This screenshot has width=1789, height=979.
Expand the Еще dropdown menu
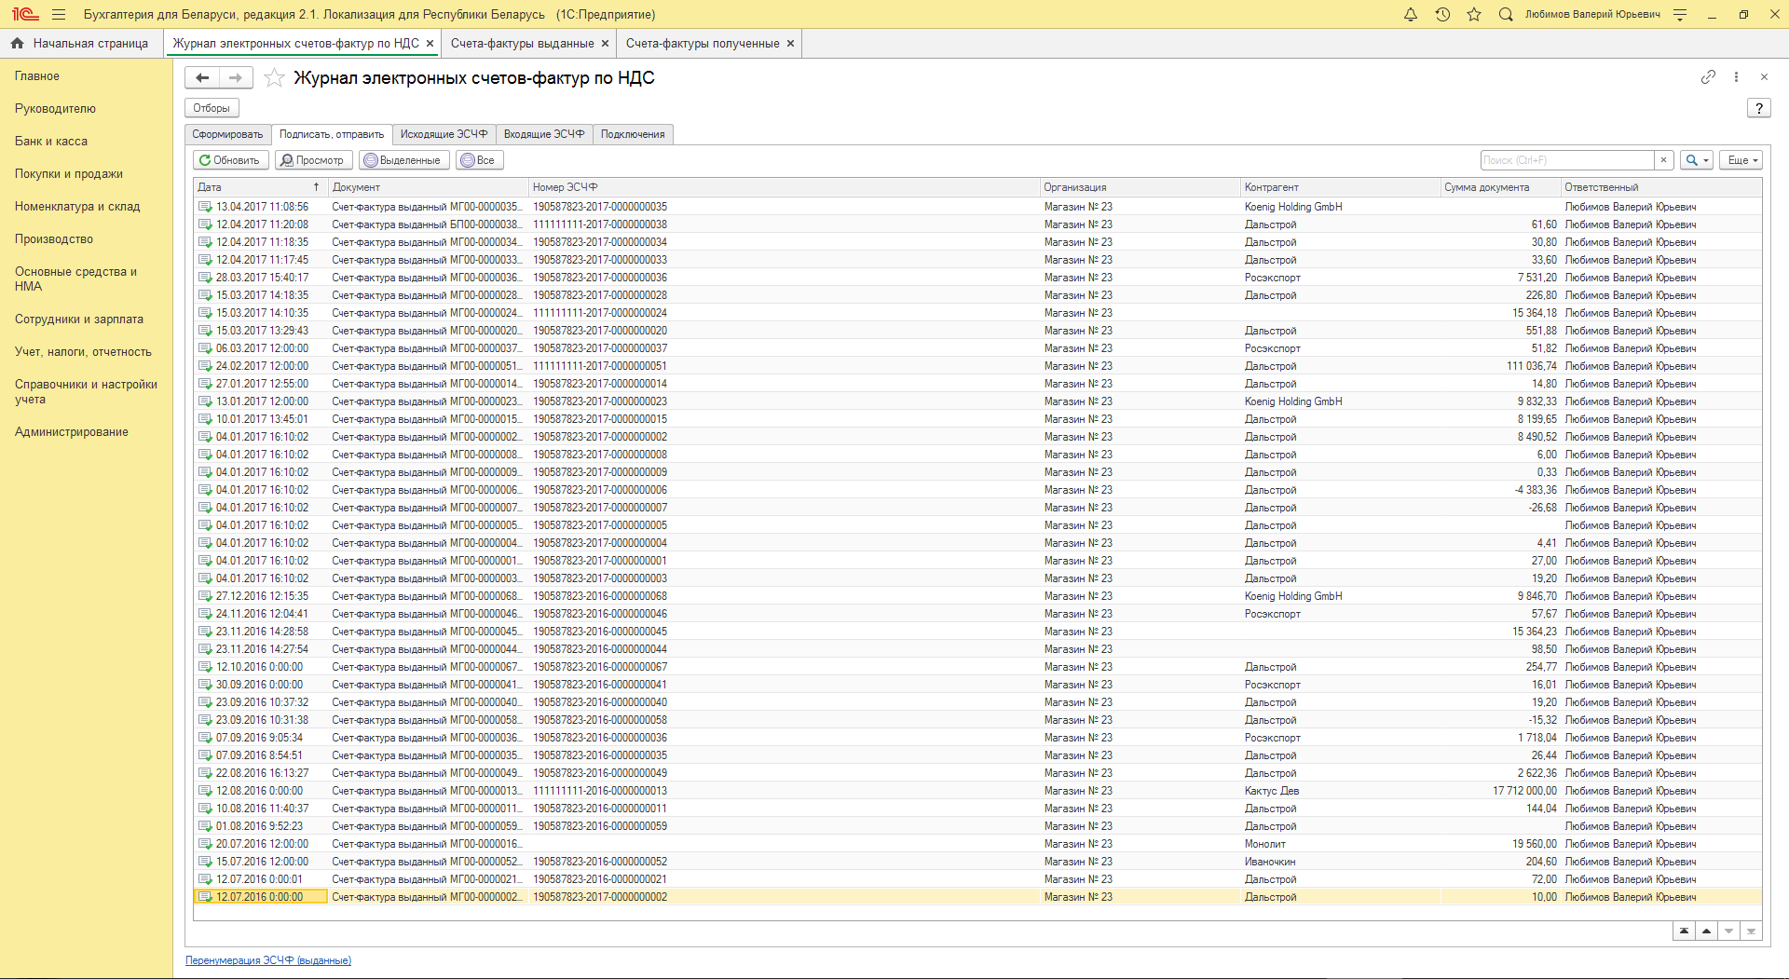click(x=1741, y=160)
